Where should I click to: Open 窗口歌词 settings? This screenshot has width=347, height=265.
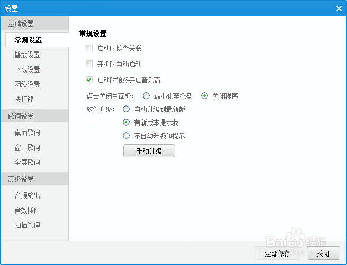tap(27, 147)
